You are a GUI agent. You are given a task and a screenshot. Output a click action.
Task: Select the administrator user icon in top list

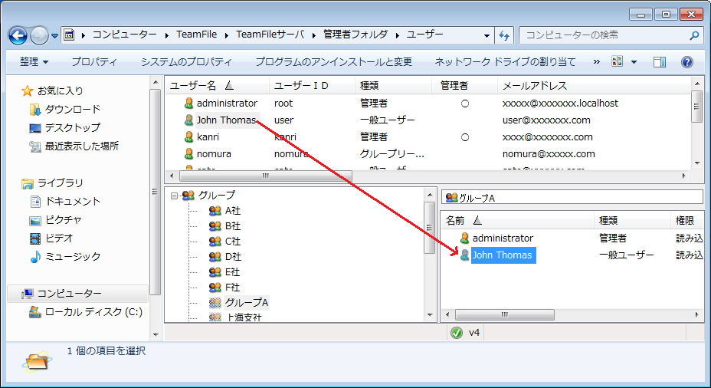pyautogui.click(x=188, y=103)
